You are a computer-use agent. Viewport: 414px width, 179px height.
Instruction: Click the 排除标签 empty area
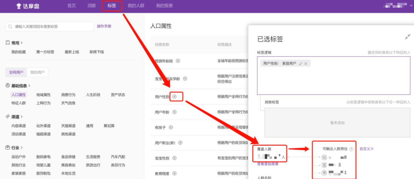337,123
